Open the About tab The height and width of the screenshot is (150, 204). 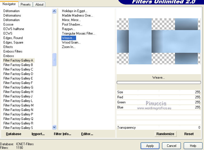(x=39, y=4)
